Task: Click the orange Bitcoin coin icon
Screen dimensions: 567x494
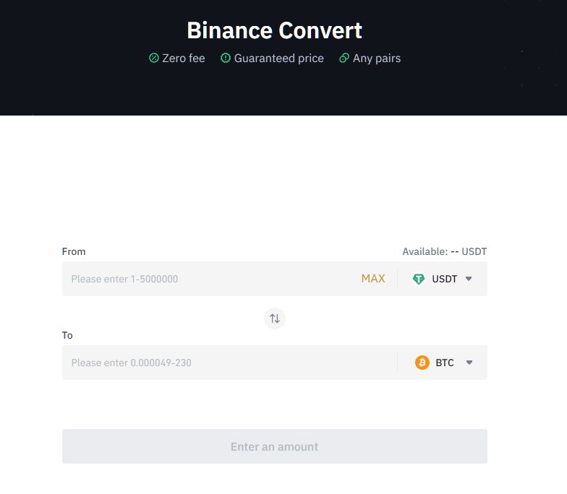Action: click(422, 363)
